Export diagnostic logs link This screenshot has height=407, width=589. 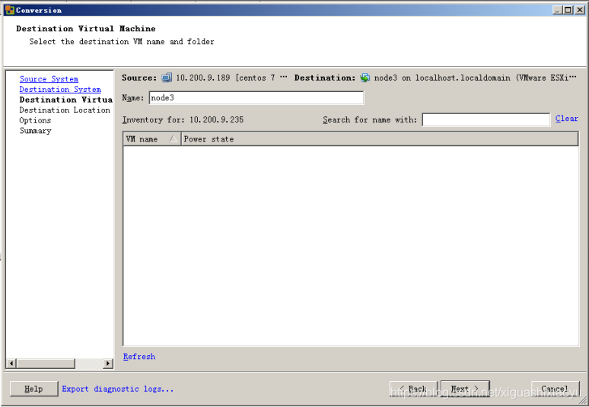click(x=118, y=389)
